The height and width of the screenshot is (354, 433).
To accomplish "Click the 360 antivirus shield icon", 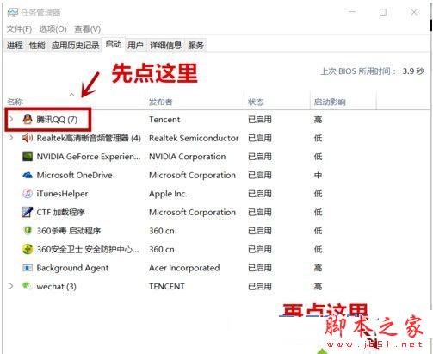I will 28,231.
